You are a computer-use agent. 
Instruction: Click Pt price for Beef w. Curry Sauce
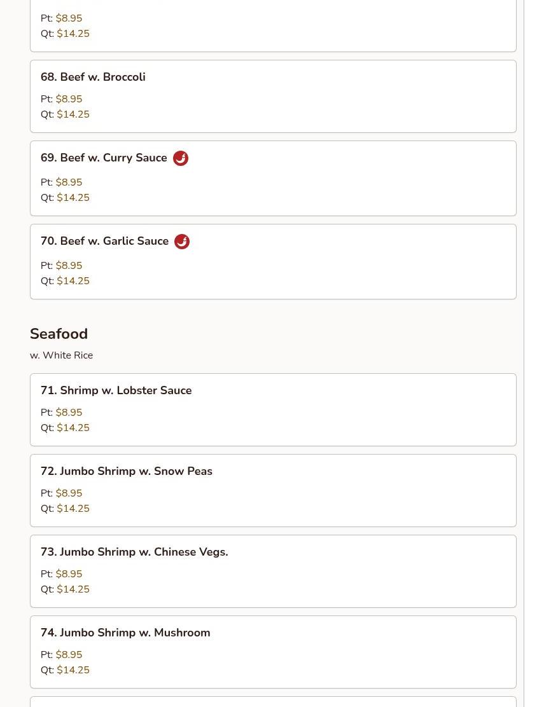click(x=69, y=182)
